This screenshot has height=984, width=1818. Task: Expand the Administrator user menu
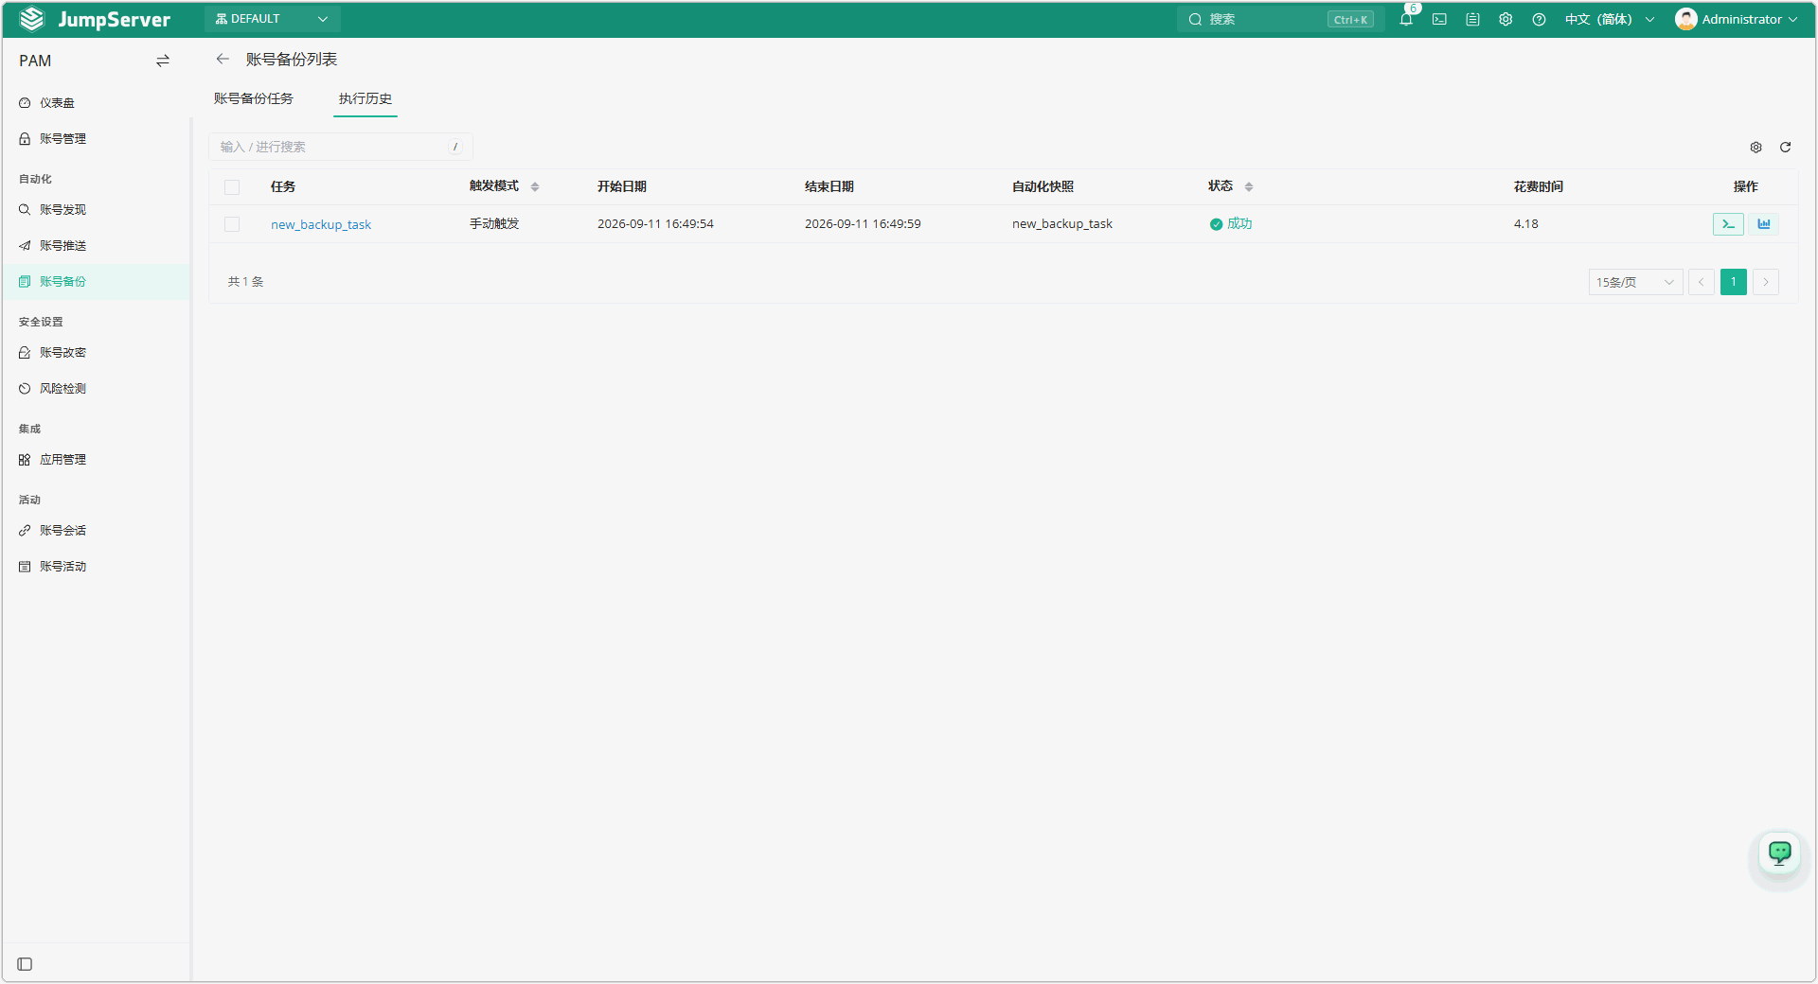(x=1737, y=19)
